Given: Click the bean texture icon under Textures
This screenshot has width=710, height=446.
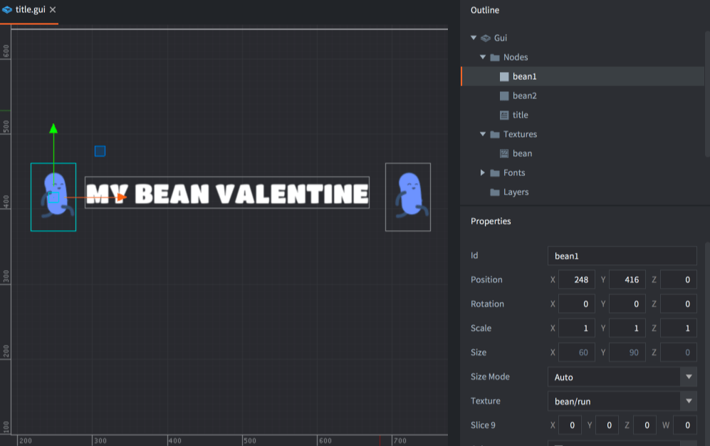Looking at the screenshot, I should [504, 153].
